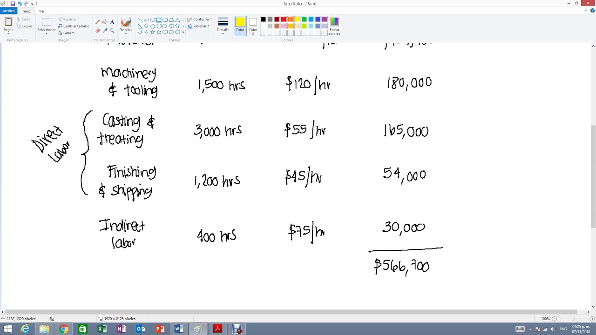Select the Fill with color bucket tool
The image size is (596, 335).
point(105,22)
